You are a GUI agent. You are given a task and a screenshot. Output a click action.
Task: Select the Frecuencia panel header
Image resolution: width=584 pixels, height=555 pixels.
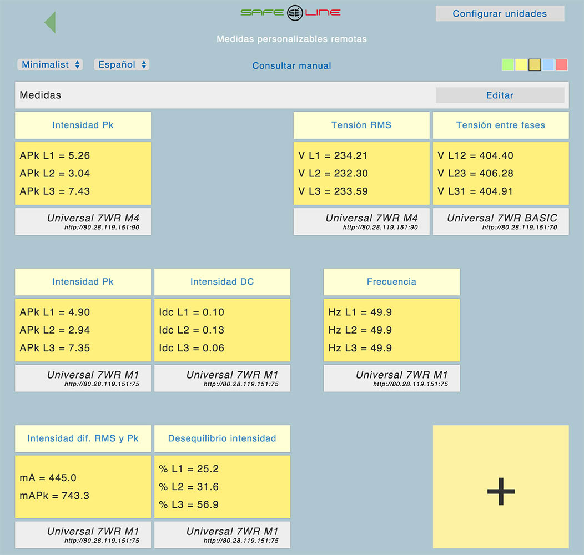click(x=391, y=282)
